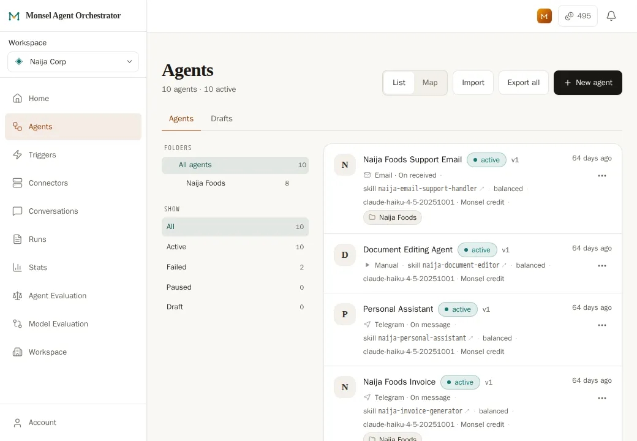Click the Connectors server icon
The width and height of the screenshot is (637, 441).
click(x=18, y=183)
